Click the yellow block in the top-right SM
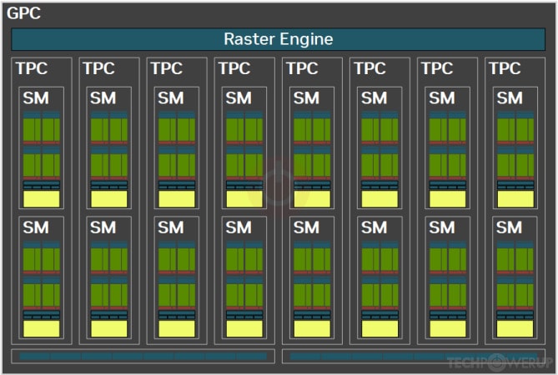This screenshot has width=558, height=375. click(x=515, y=199)
